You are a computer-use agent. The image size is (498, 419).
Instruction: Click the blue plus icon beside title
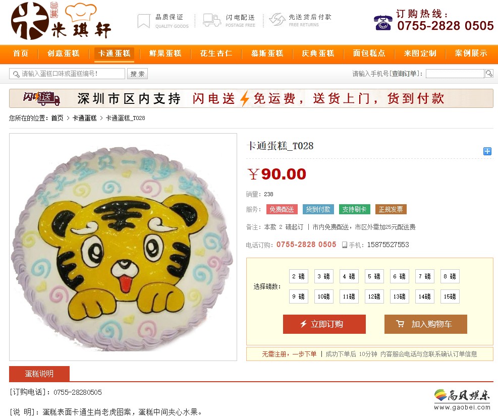[x=487, y=151]
